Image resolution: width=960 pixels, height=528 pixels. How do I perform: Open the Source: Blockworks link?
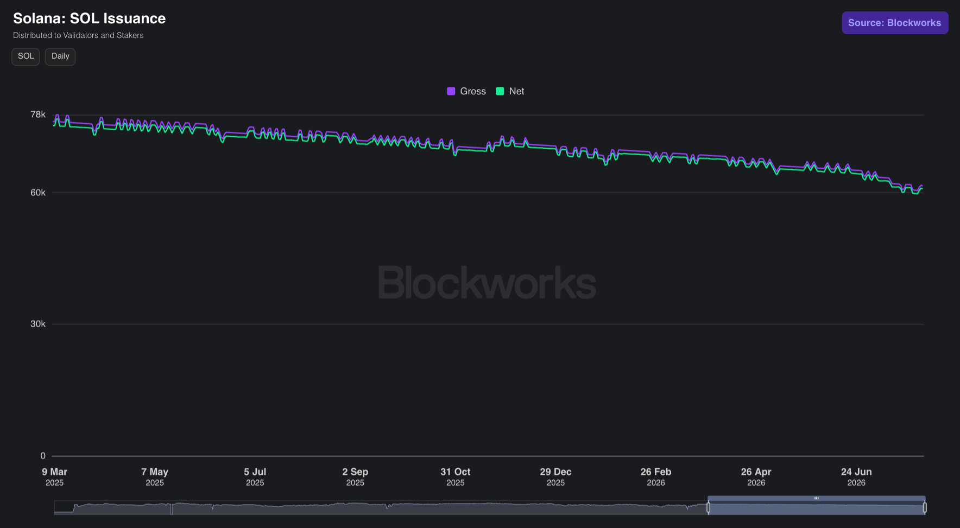895,23
